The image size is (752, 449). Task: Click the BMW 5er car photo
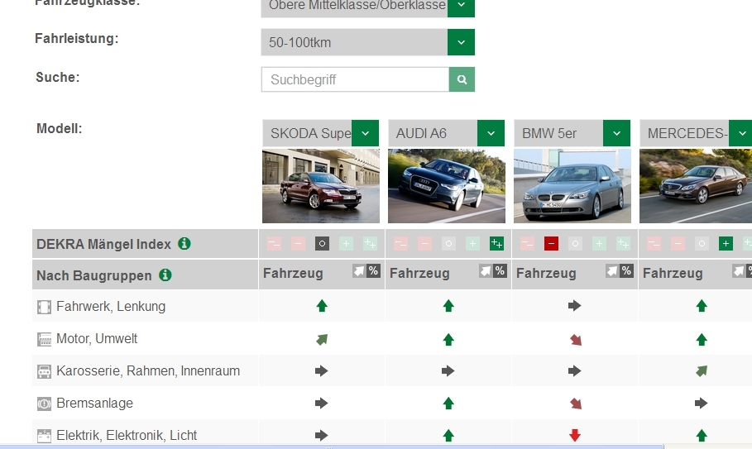click(x=572, y=186)
